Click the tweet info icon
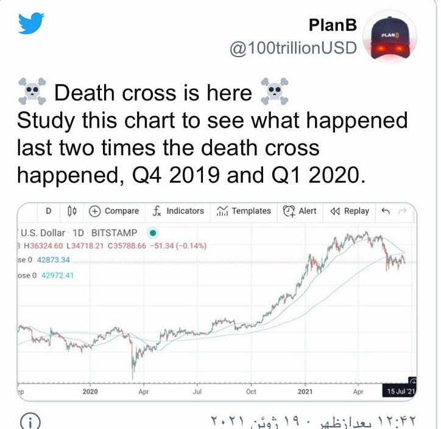 [x=30, y=420]
